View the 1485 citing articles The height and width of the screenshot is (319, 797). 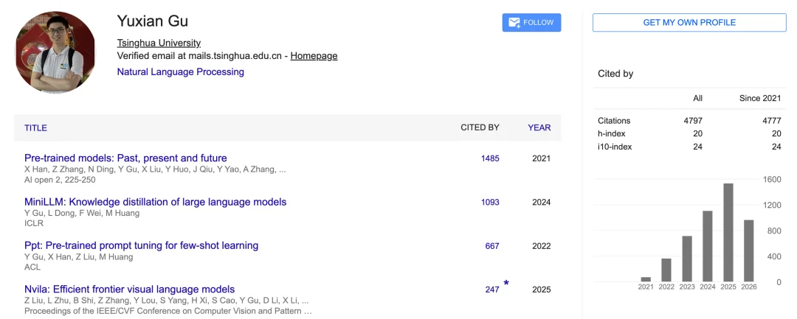(x=490, y=158)
